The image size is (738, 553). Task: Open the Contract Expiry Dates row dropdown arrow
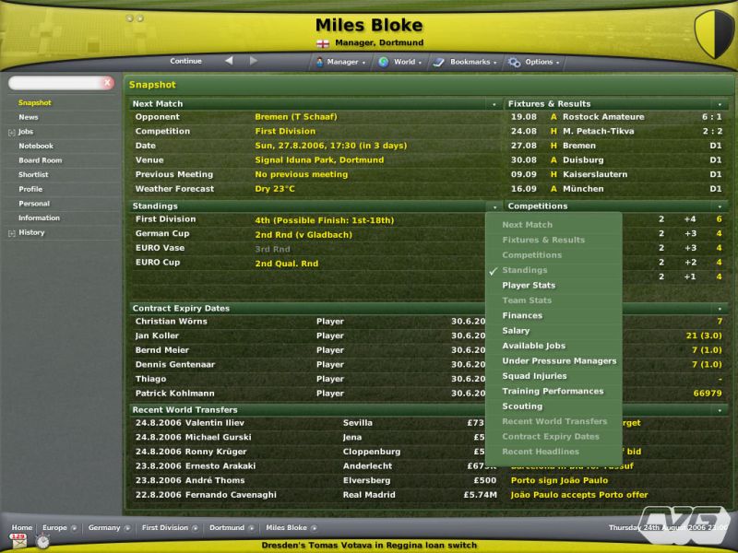click(x=720, y=309)
